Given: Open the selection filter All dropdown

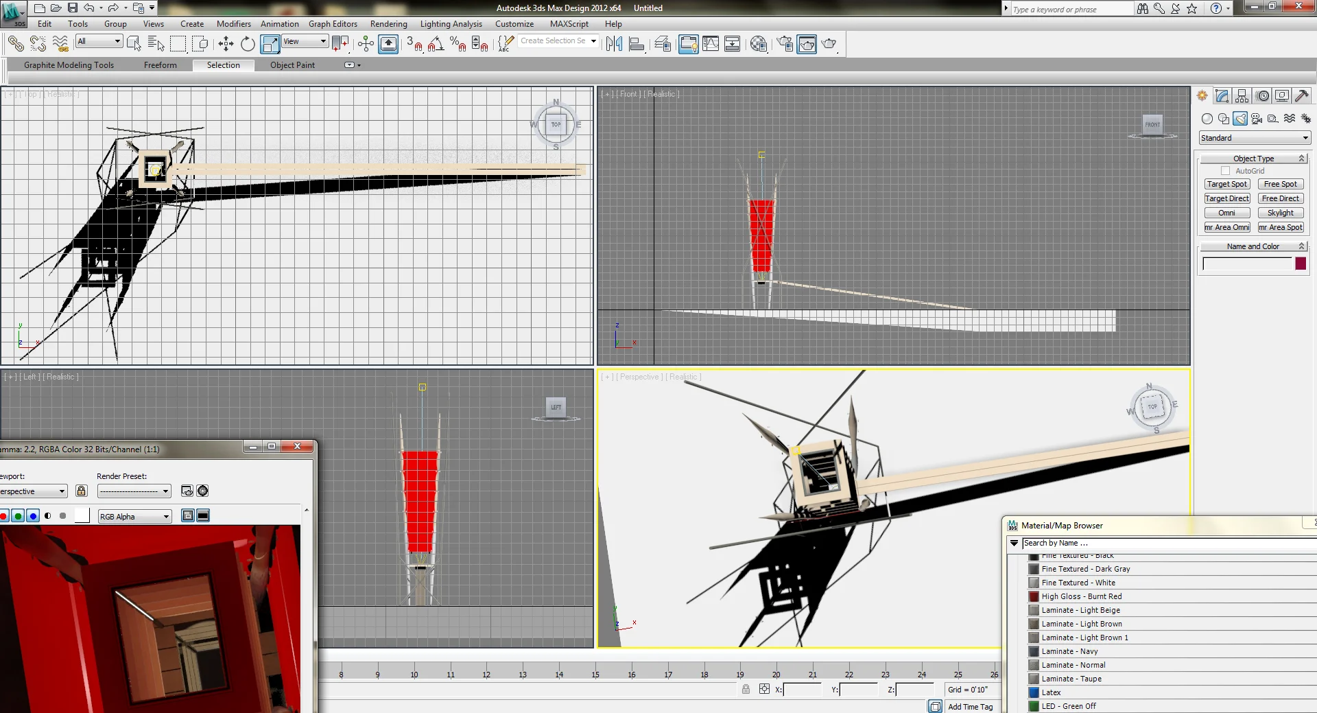Looking at the screenshot, I should click(99, 41).
